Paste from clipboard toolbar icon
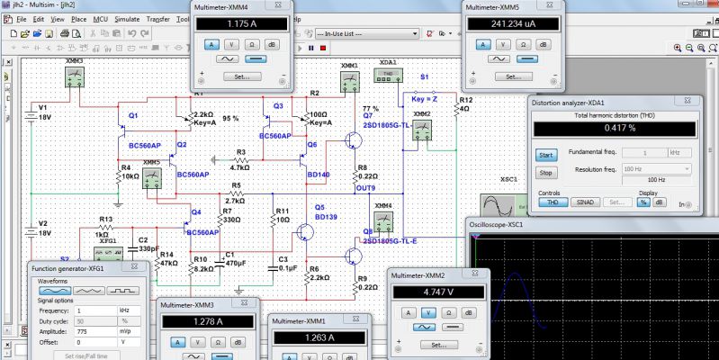Viewport: 719px width, 360px height. click(x=116, y=33)
